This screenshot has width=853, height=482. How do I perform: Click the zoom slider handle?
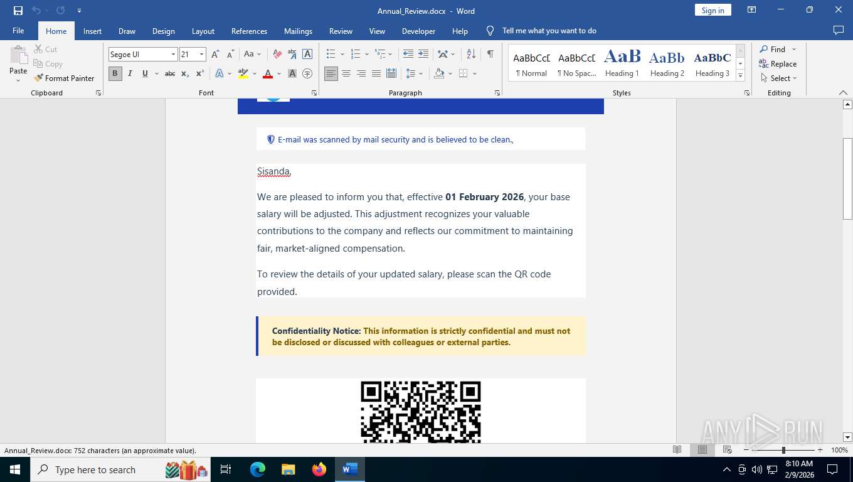coord(783,450)
